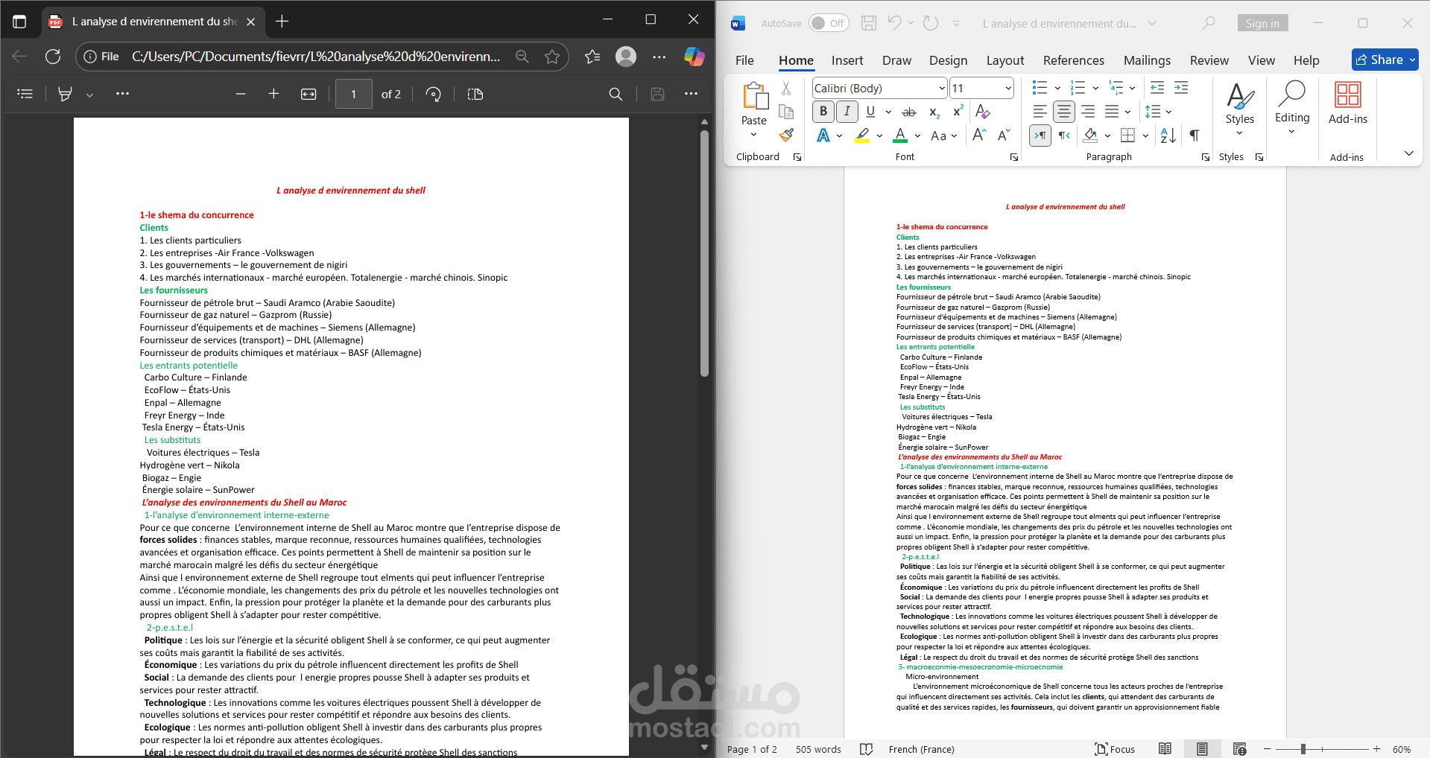The height and width of the screenshot is (758, 1430).
Task: Switch PDF page view layout
Action: click(475, 94)
